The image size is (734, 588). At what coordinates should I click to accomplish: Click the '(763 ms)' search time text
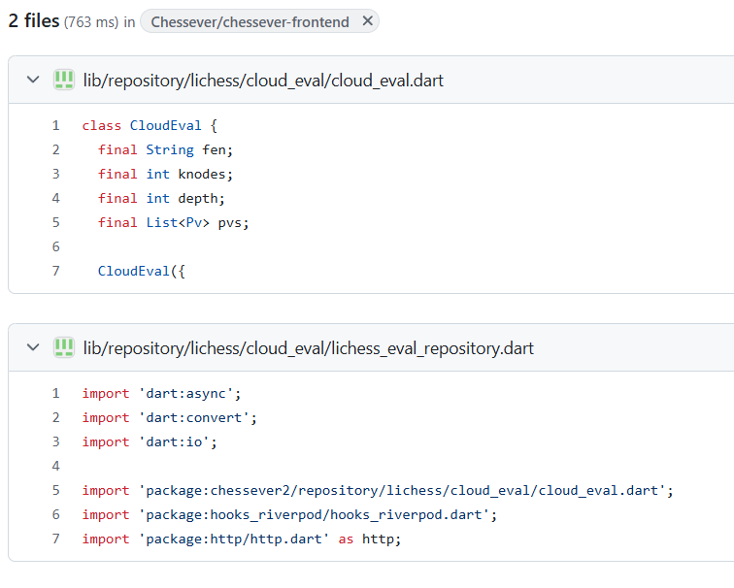tap(91, 22)
